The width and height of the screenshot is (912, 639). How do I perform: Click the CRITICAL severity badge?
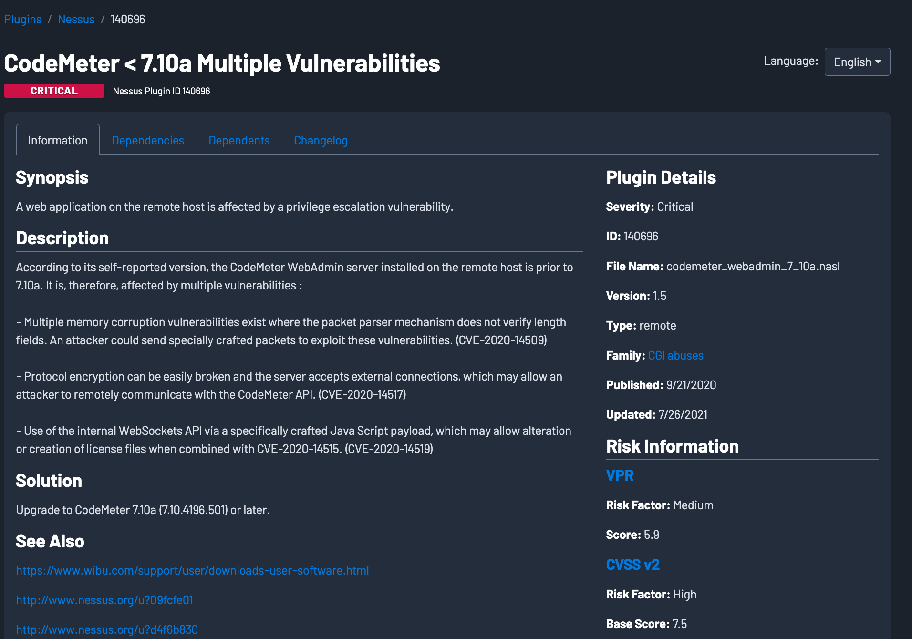54,91
